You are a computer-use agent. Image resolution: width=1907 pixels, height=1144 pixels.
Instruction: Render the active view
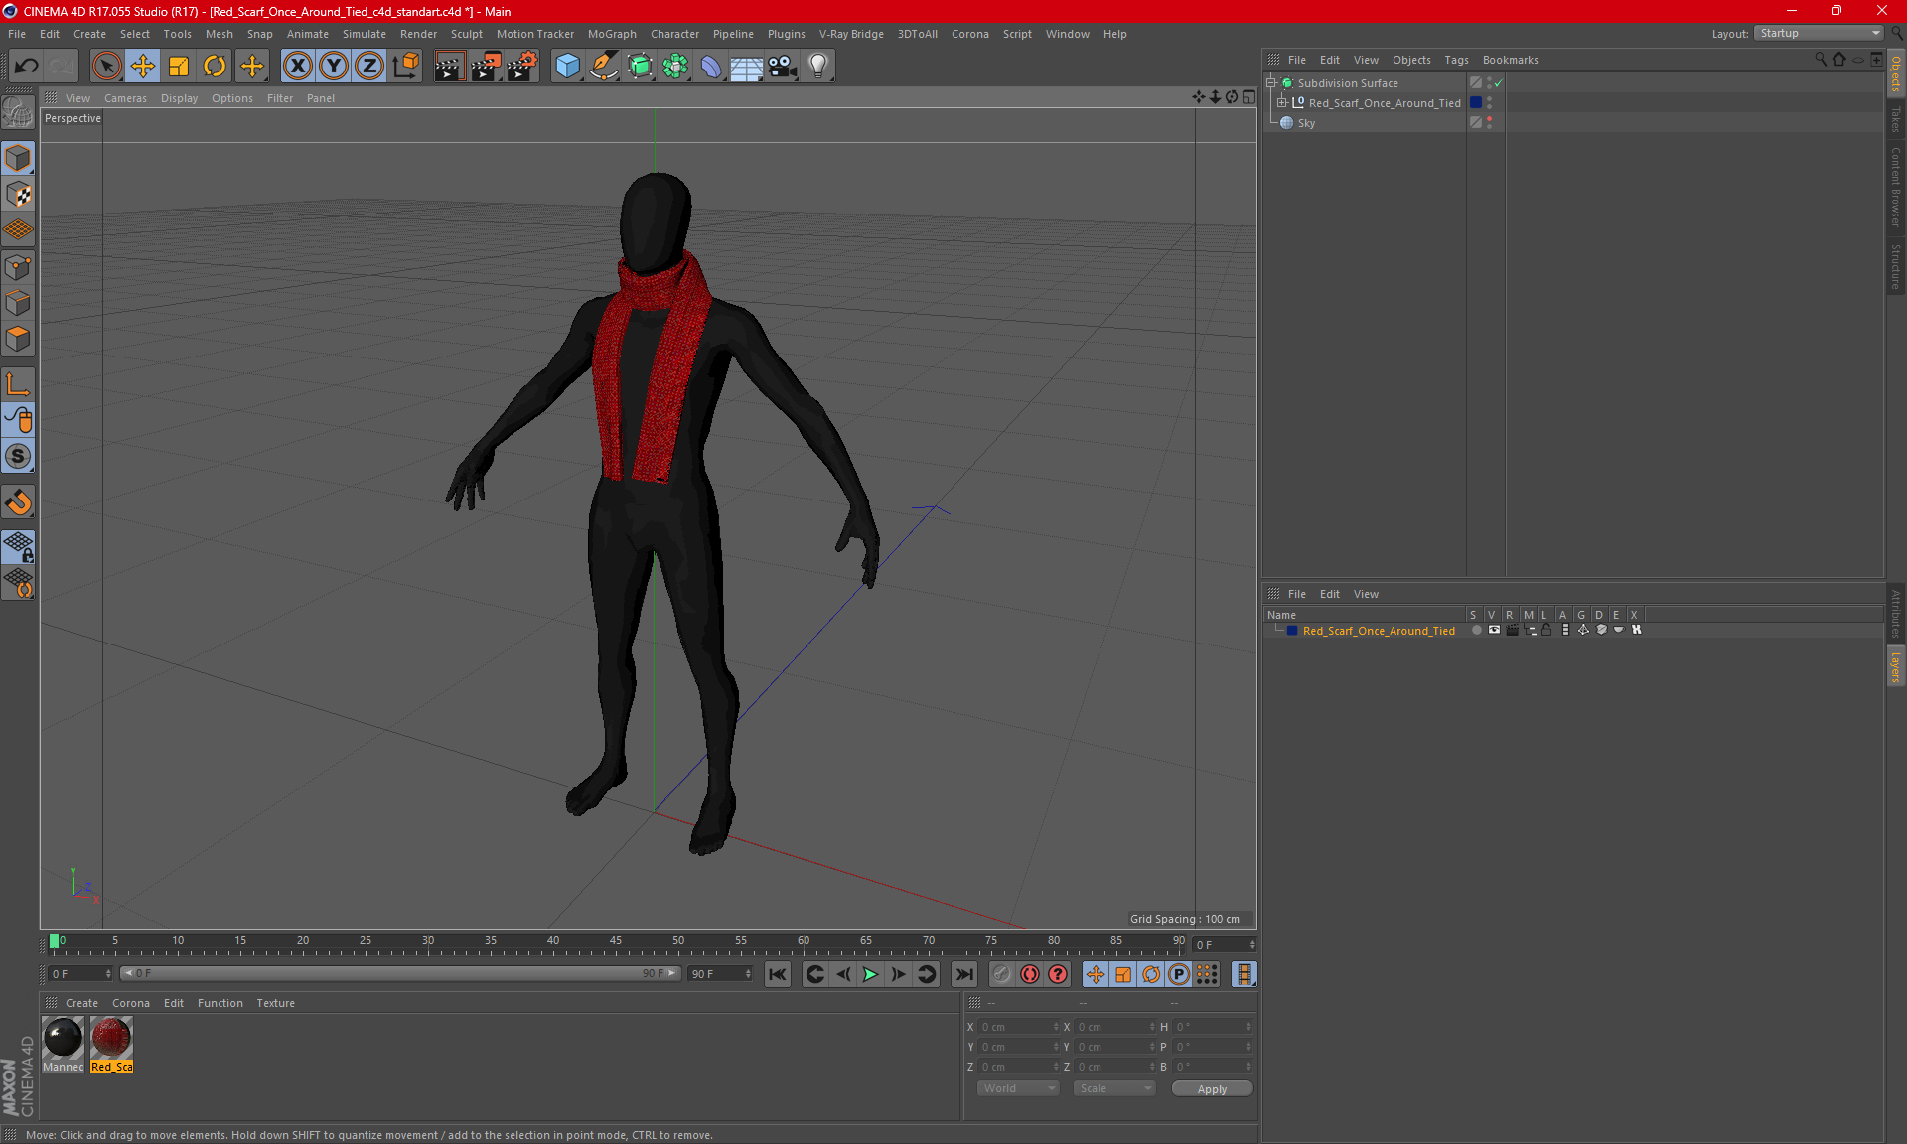[x=449, y=66]
